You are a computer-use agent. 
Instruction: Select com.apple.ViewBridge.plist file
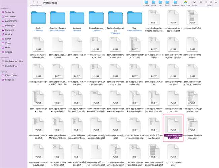(77, 152)
